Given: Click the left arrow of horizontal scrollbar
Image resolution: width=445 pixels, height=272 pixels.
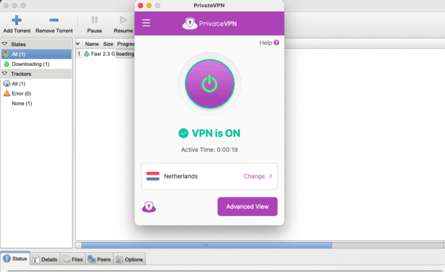Looking at the screenshot, I should (79, 245).
